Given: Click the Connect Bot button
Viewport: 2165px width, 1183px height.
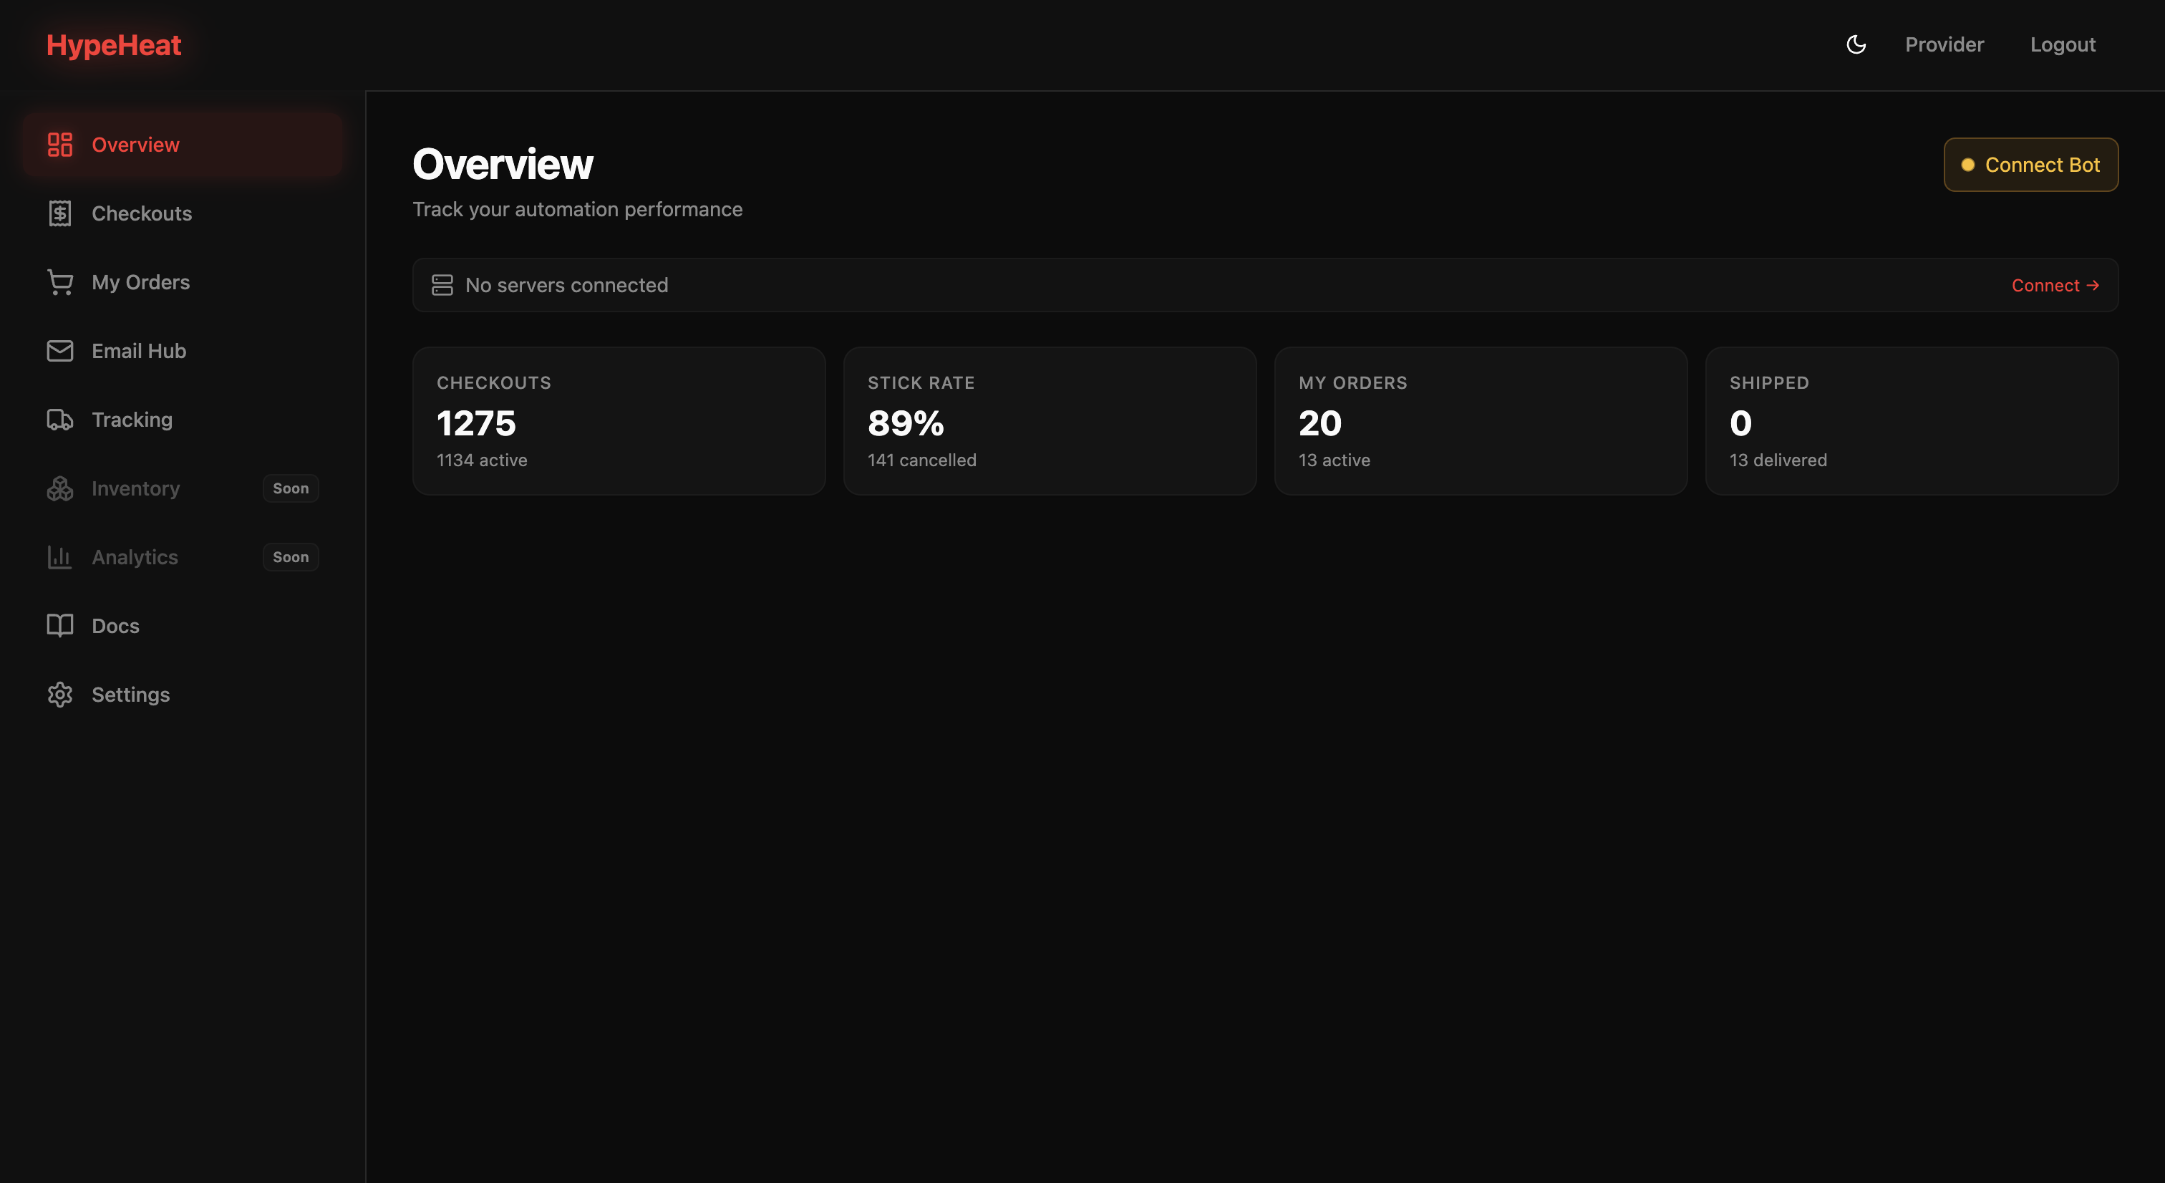Looking at the screenshot, I should coord(2030,165).
